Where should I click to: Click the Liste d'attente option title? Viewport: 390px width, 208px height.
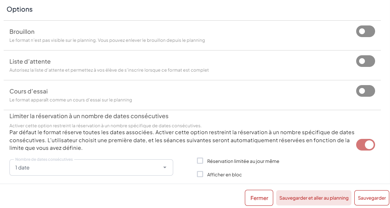[x=30, y=61]
